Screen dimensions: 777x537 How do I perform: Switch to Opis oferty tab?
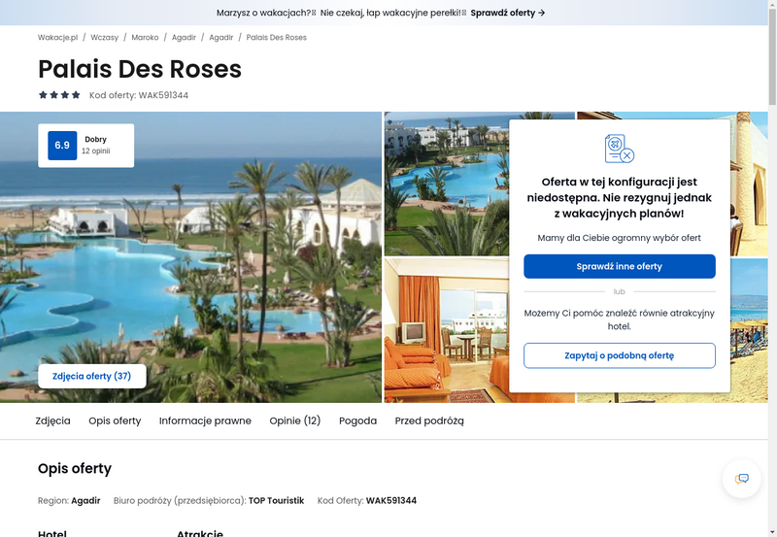point(115,420)
